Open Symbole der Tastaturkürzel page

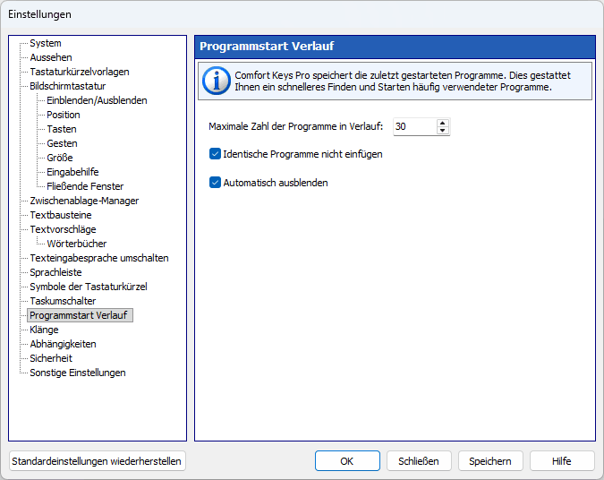coord(89,287)
